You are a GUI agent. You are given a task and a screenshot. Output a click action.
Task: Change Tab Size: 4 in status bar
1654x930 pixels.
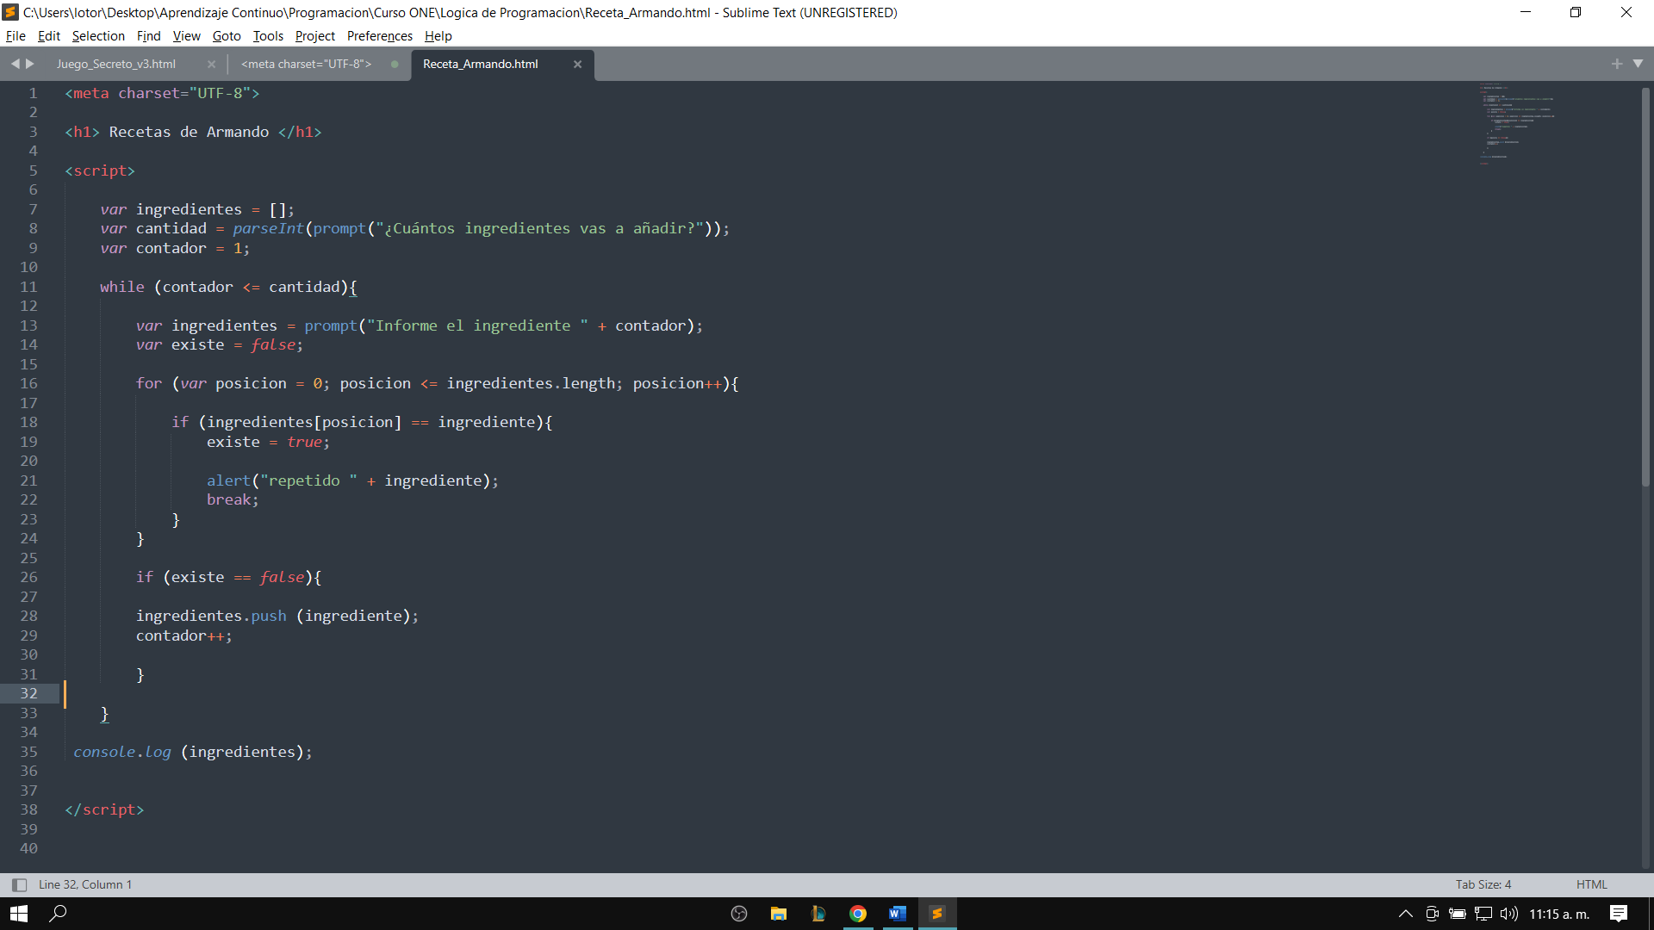point(1483,884)
